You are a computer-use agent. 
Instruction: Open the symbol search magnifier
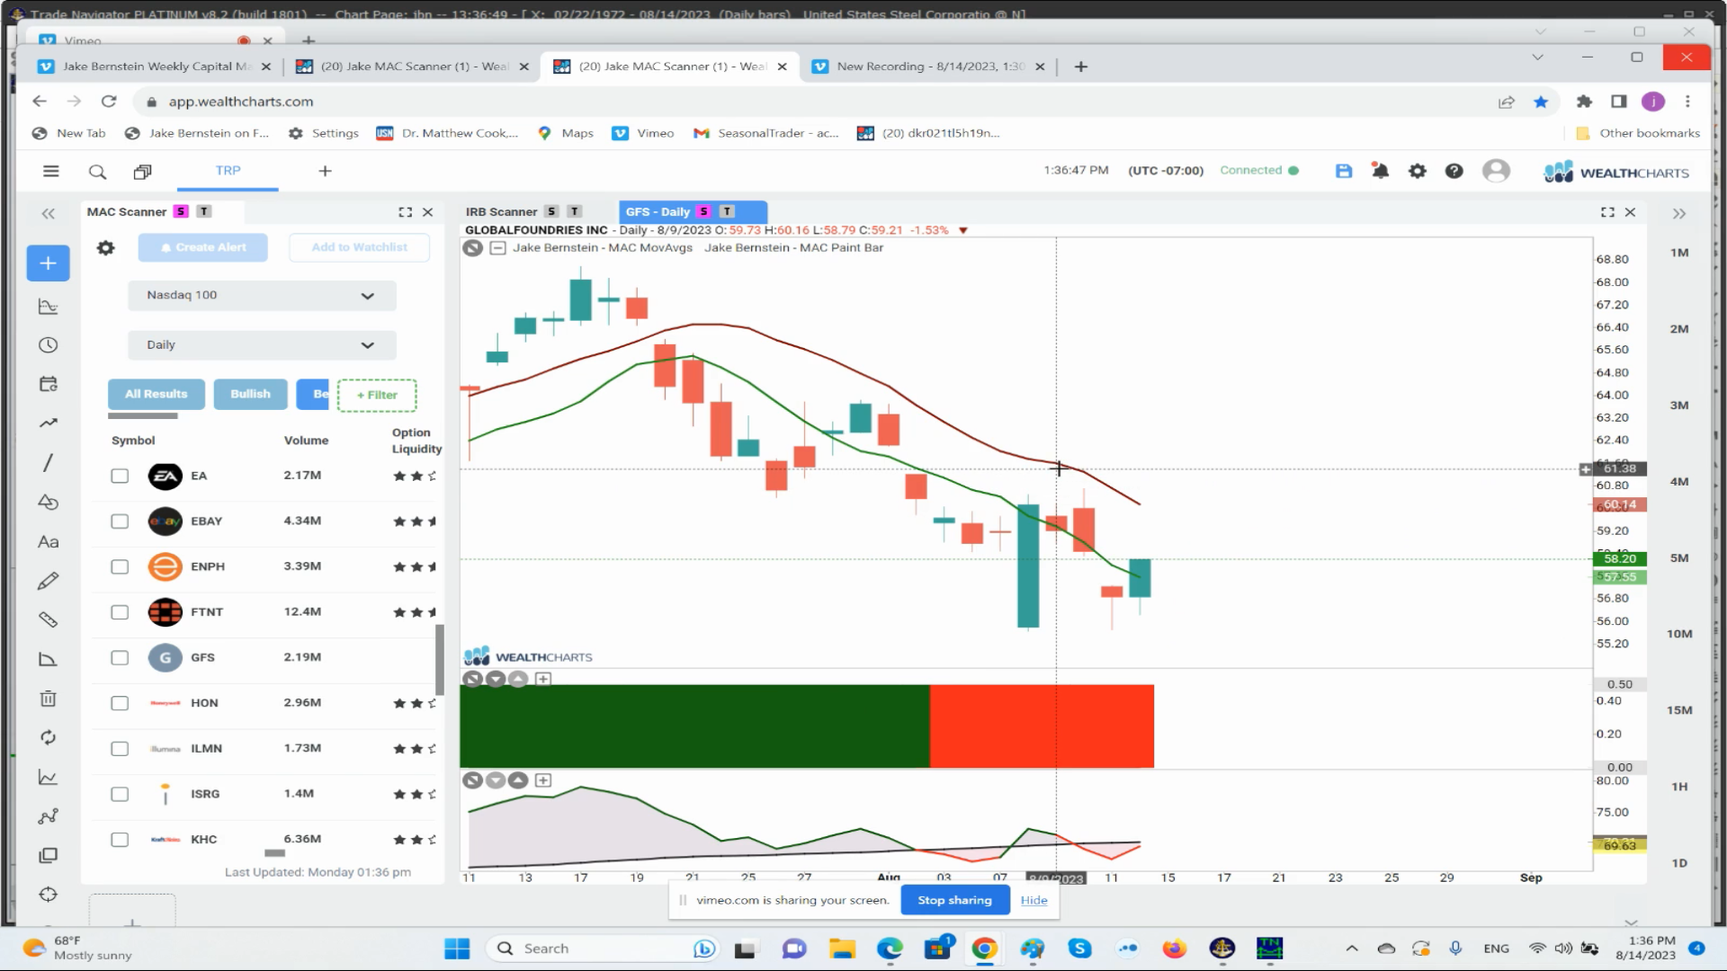click(97, 171)
